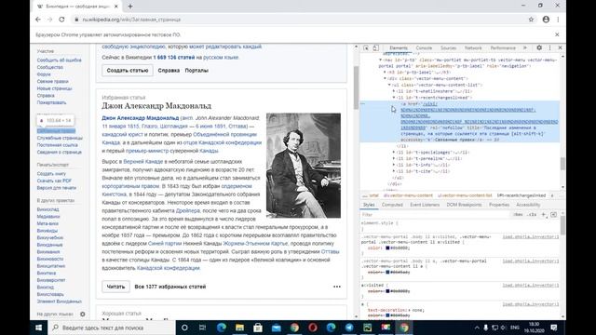This screenshot has height=335, width=596.
Task: Collapse the nav id p-tb node
Action: [x=380, y=60]
